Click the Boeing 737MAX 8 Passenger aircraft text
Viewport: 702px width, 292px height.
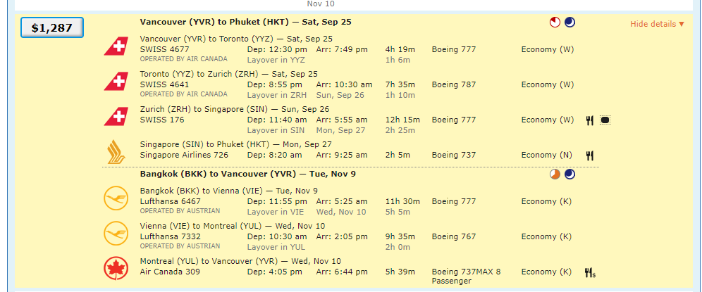pos(466,276)
